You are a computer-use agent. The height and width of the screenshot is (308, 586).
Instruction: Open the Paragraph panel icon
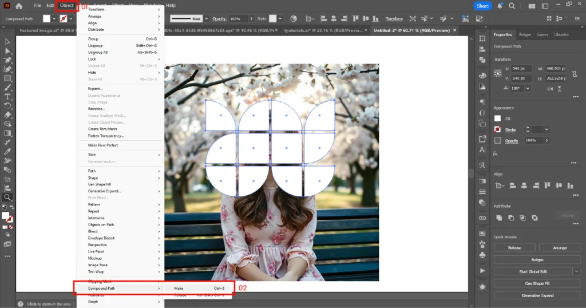click(x=482, y=102)
